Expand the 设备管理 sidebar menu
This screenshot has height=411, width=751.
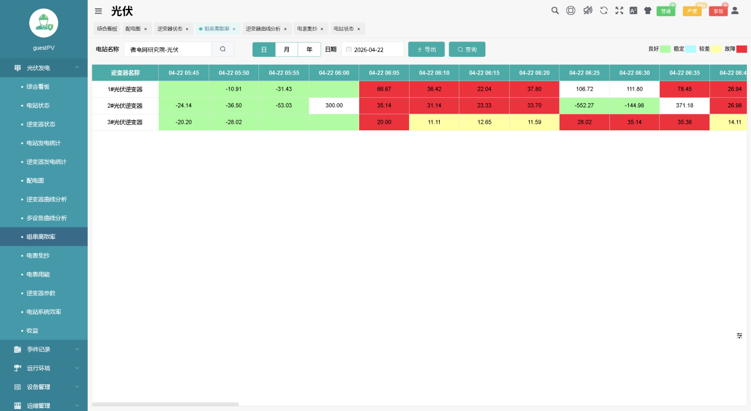[44, 387]
